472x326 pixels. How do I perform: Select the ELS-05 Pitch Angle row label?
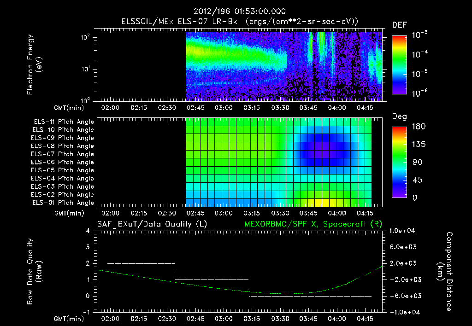click(x=63, y=170)
